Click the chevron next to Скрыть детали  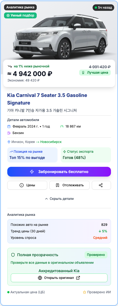click(46, 199)
